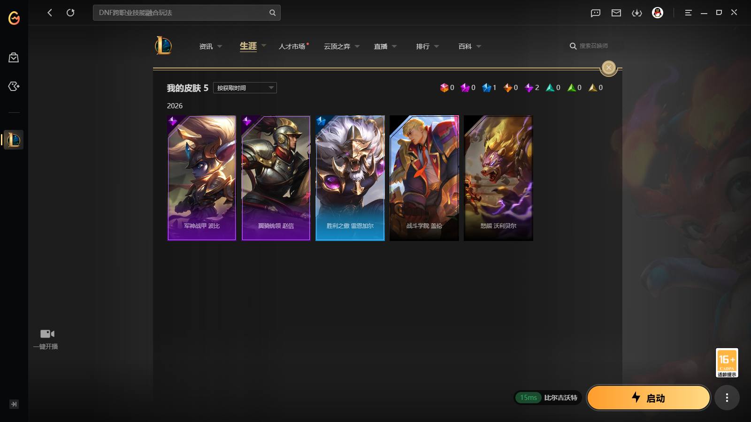Click the League of Legends L logo
Screen dimensions: 751x422
pos(163,45)
